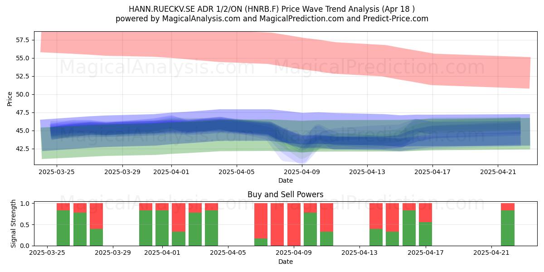Click the 0.5 signal strength tick label
The height and width of the screenshot is (272, 544).
pos(25,224)
